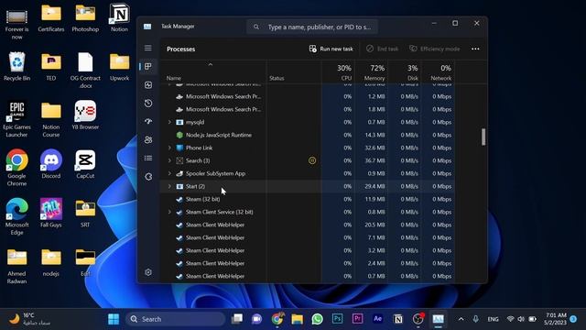Open the Upwork desktop folder
Screen dimensions: 586x330
click(119, 67)
